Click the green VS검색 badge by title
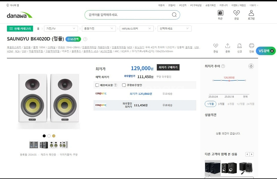This screenshot has width=277, height=179. pyautogui.click(x=73, y=39)
